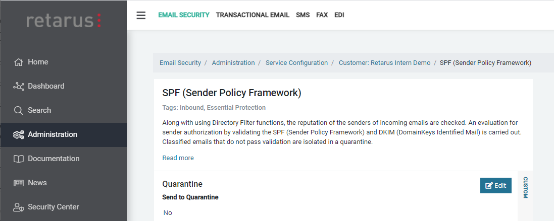Open Customer: Retarus Intern Demo breadcrumb
This screenshot has height=221, width=554.
click(384, 63)
